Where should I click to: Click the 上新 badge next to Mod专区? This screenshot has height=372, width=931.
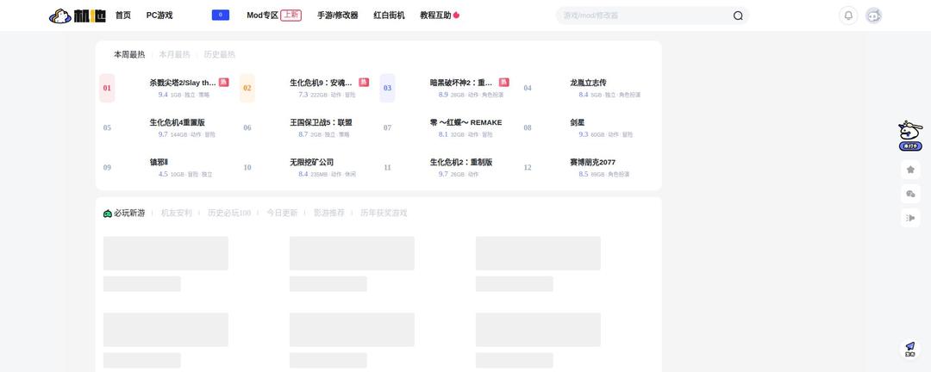coord(291,15)
